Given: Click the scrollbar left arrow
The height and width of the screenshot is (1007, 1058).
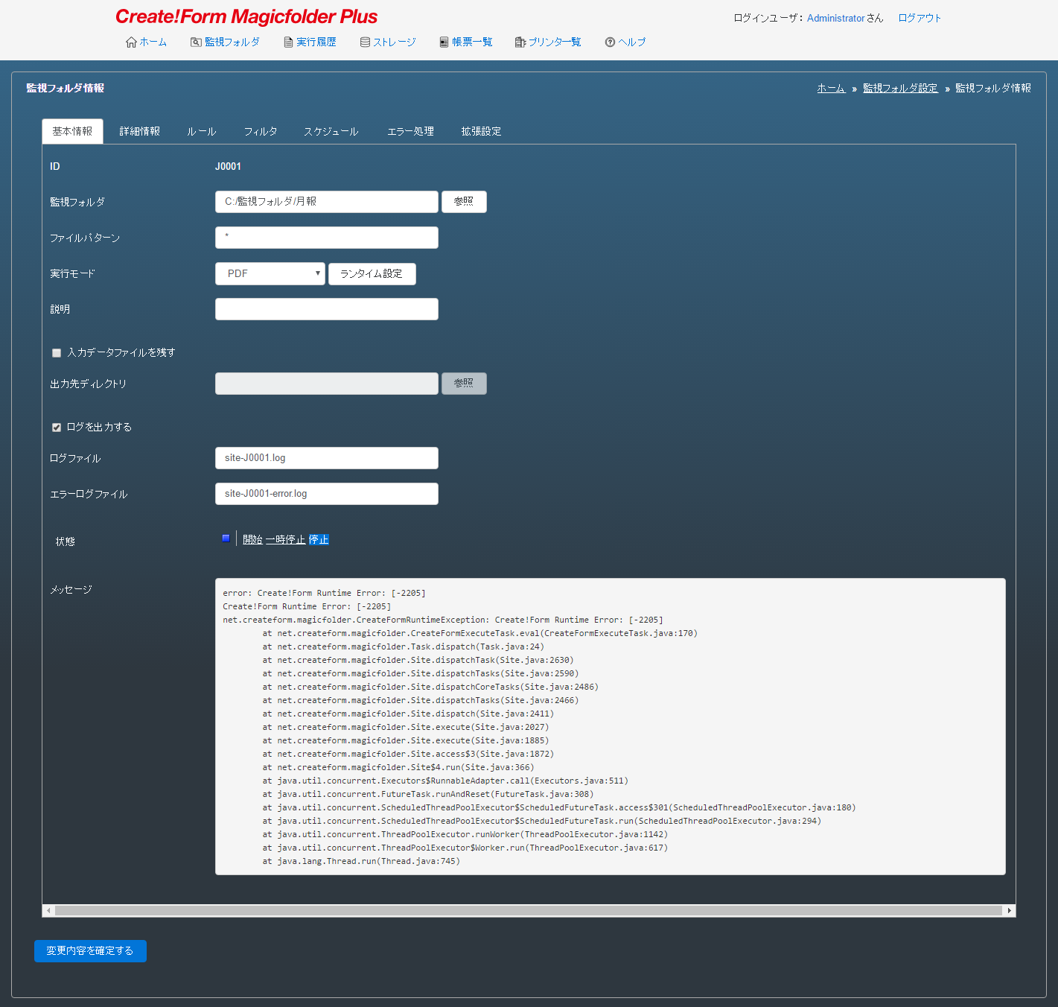Looking at the screenshot, I should (48, 910).
